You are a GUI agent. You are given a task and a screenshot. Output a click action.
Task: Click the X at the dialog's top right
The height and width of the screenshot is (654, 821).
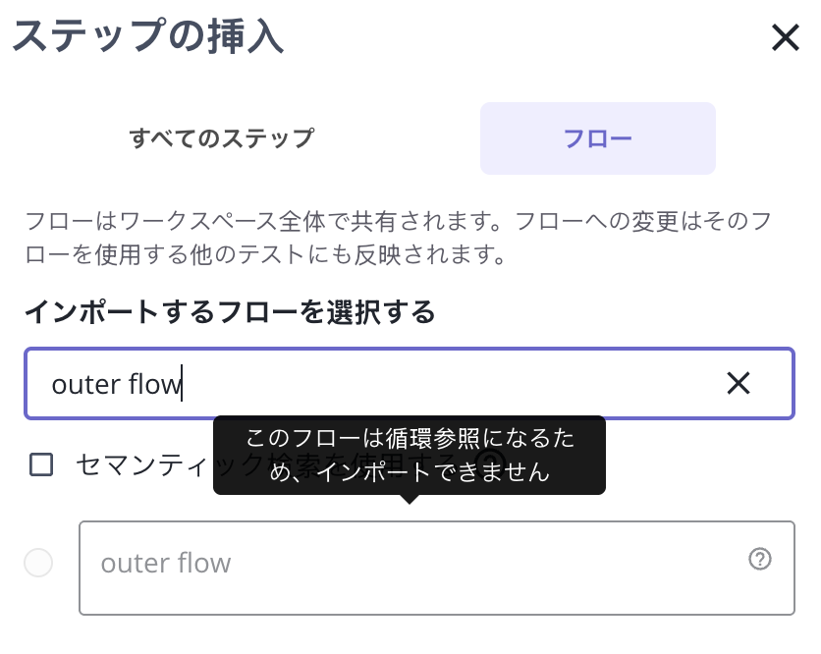tap(785, 37)
